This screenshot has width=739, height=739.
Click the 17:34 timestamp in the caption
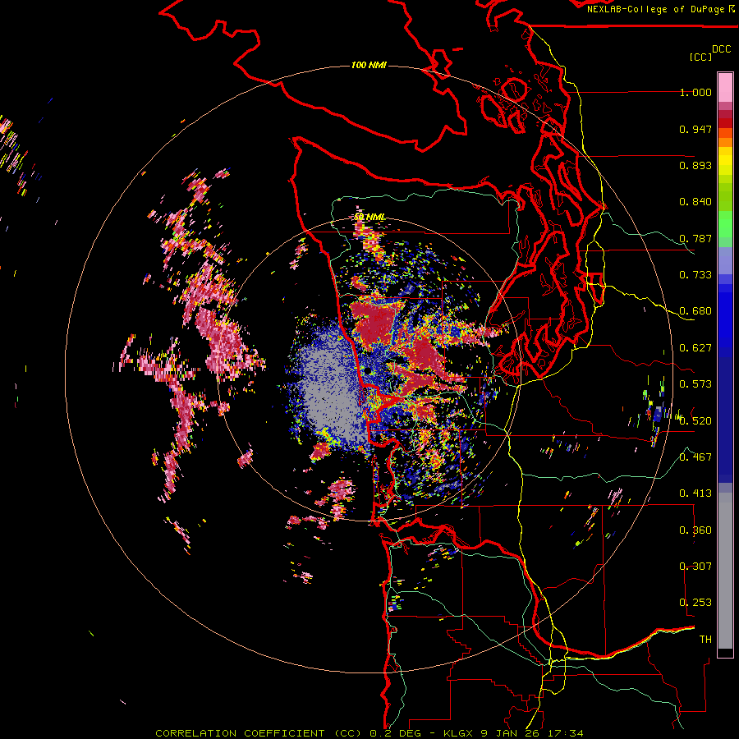click(x=567, y=733)
